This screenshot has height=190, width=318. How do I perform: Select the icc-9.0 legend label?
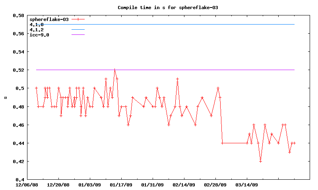[39, 35]
